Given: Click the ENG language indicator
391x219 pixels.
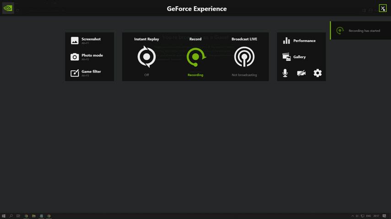Looking at the screenshot, I should point(368,216).
